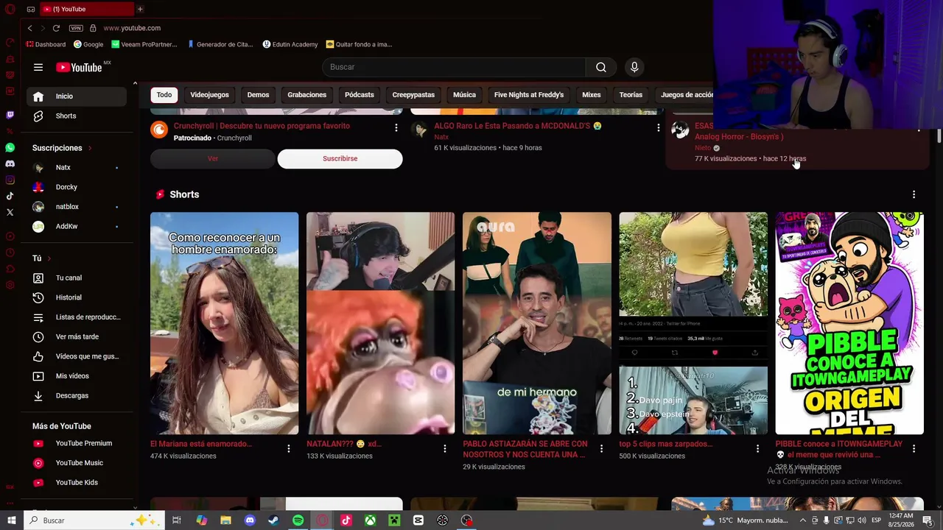Open Ver más tarde playlist

[x=77, y=337]
